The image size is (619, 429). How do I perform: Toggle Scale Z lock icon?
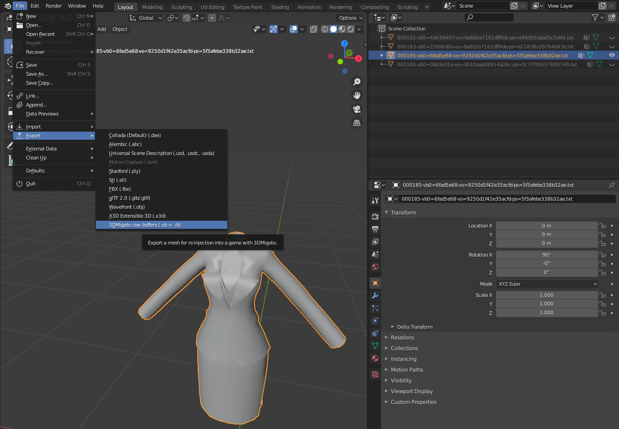pyautogui.click(x=603, y=313)
